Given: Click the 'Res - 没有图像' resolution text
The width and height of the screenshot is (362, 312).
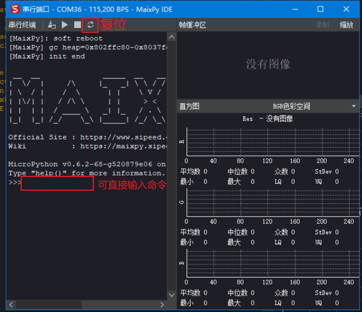Looking at the screenshot, I should pos(267,119).
